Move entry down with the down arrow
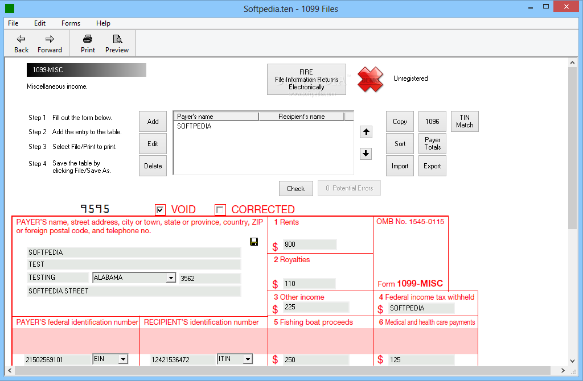Image resolution: width=583 pixels, height=381 pixels. [366, 154]
